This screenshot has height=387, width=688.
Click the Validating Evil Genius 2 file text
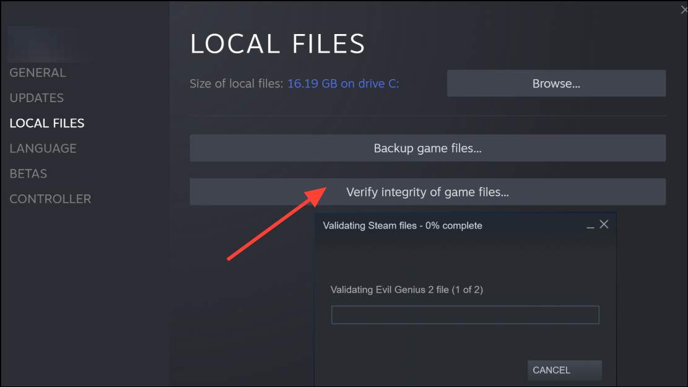click(406, 290)
